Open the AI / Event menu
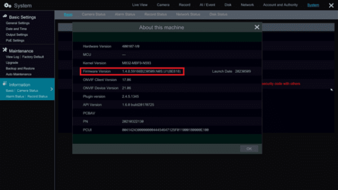The image size is (338, 190). 207,5
